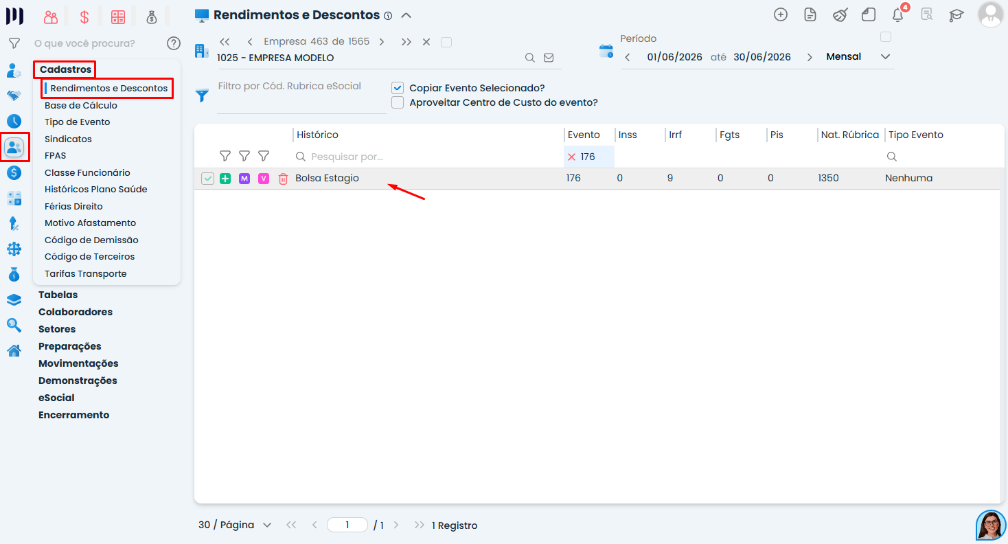Screen dimensions: 1008x544
Task: Open the period calendar icon
Action: pos(606,51)
